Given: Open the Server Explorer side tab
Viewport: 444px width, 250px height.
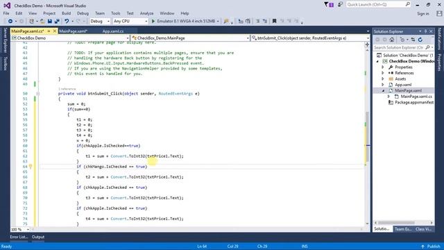Looking at the screenshot, I should [x=5, y=40].
